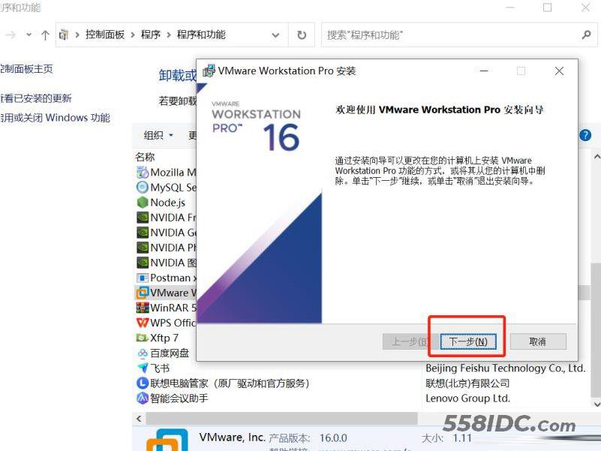This screenshot has width=601, height=451.
Task: Open the recent locations dropdown arrow
Action: tap(29, 35)
